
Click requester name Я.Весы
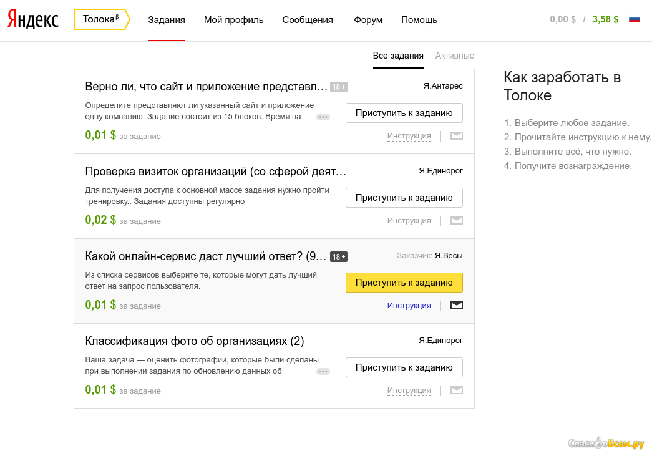pos(449,256)
